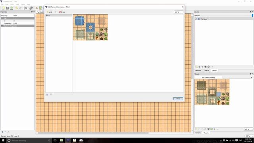Open the File menu
The image size is (254, 143).
(2, 4)
